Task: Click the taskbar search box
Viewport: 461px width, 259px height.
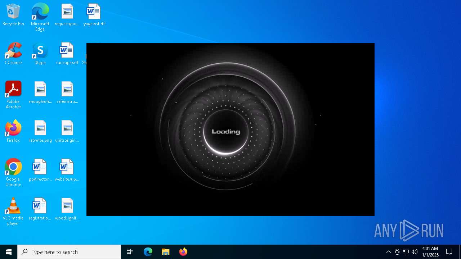Action: pos(69,252)
